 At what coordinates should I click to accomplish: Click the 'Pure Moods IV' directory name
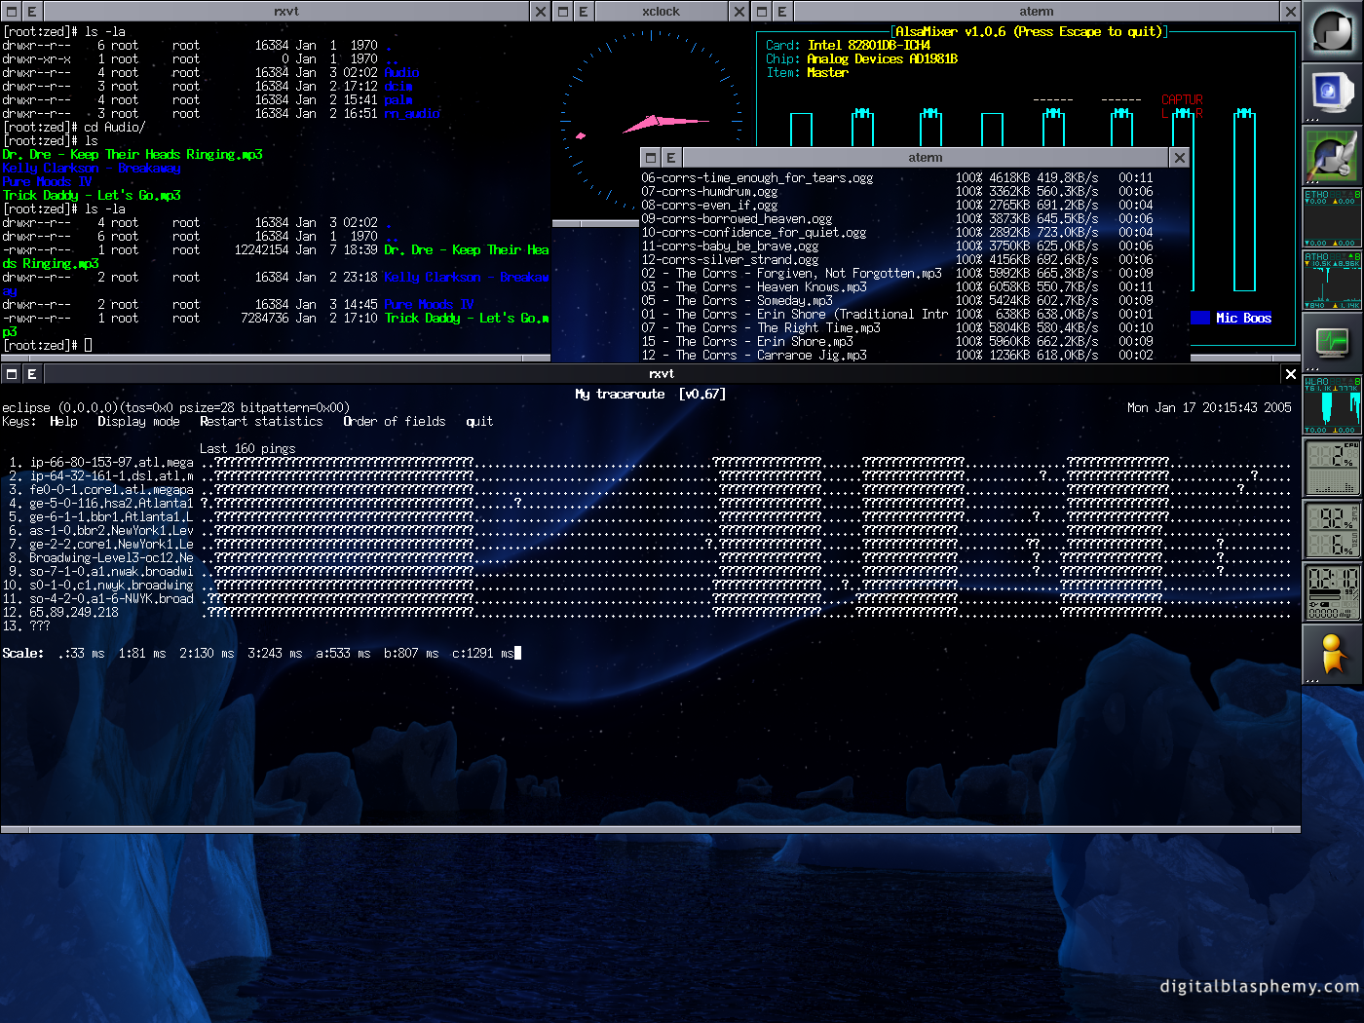47,182
